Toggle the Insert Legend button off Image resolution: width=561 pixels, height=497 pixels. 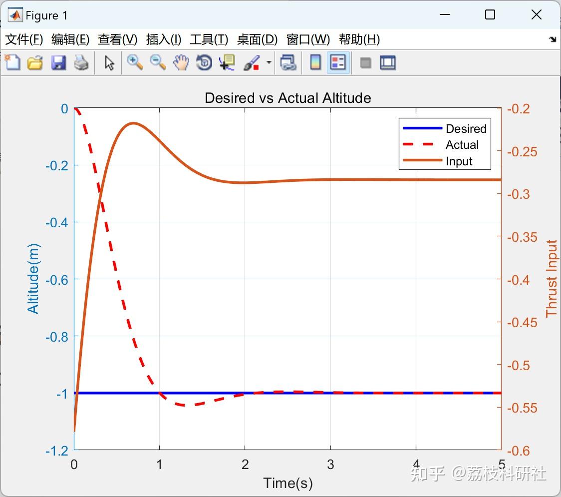(x=338, y=62)
